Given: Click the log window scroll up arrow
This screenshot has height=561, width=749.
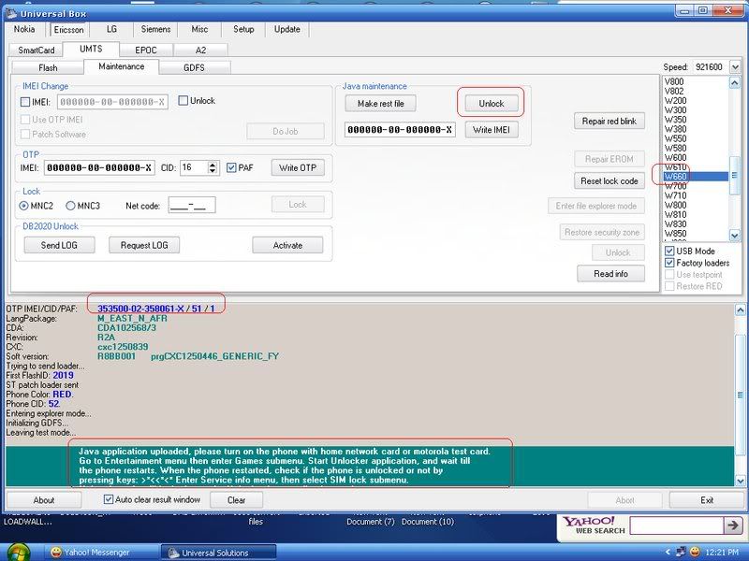Looking at the screenshot, I should [x=740, y=310].
